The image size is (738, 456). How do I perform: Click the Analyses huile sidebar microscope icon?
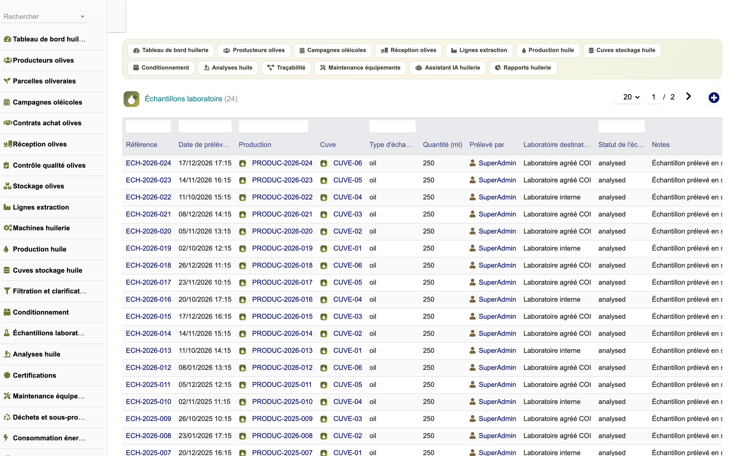click(7, 354)
